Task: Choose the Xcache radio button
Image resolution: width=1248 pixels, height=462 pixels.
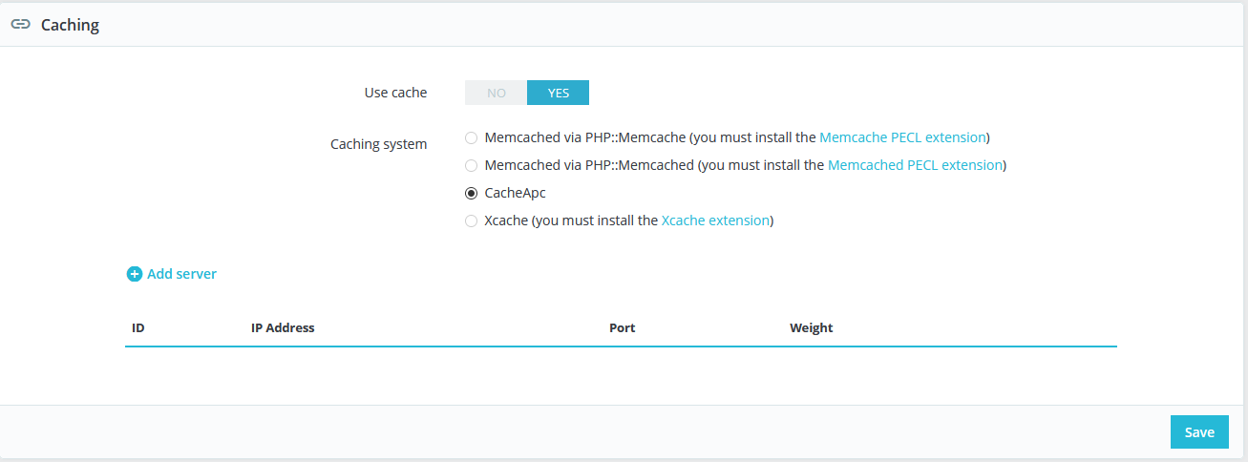Action: click(x=471, y=220)
